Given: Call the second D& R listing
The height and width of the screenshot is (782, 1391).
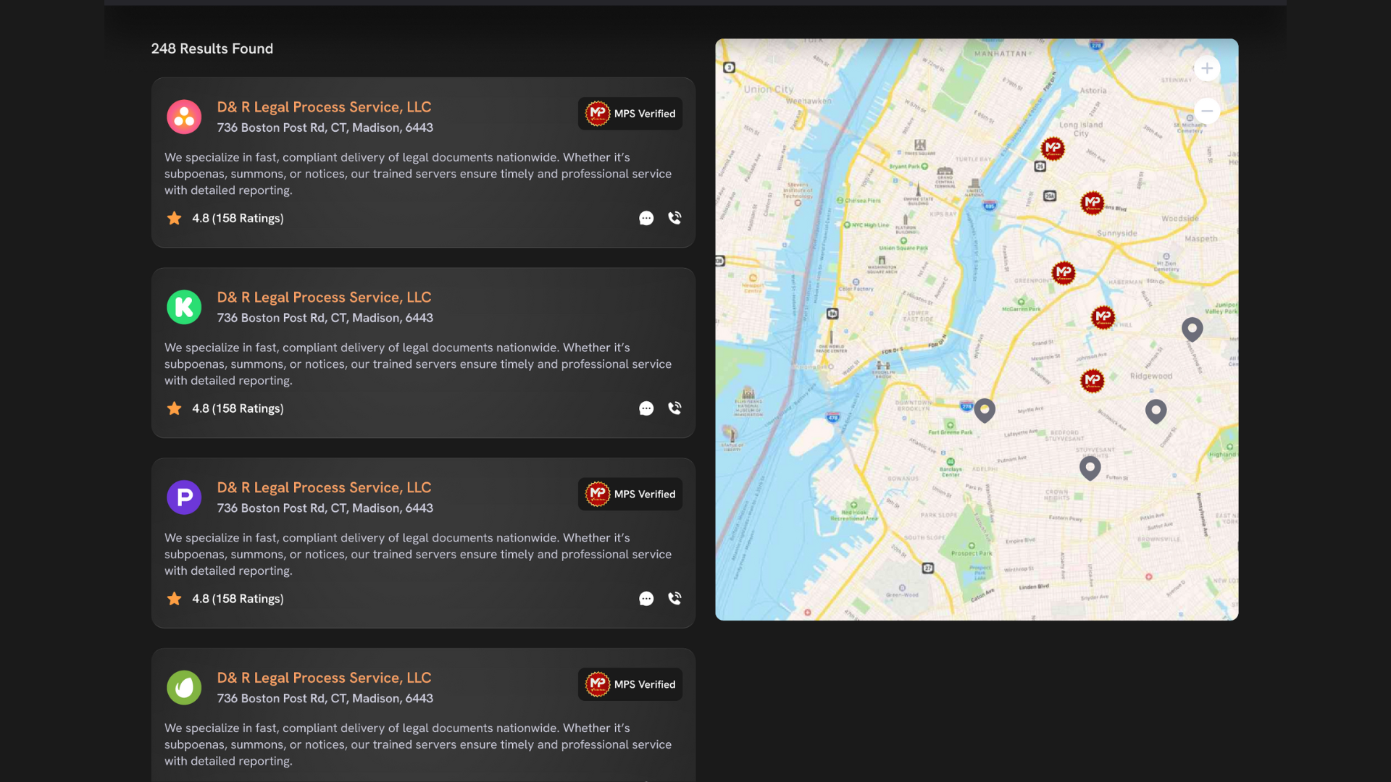Looking at the screenshot, I should 674,408.
